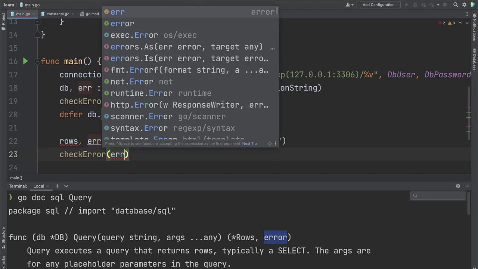478x269 pixels.
Task: Click the 'checkError' call on line 23
Action: 83,154
